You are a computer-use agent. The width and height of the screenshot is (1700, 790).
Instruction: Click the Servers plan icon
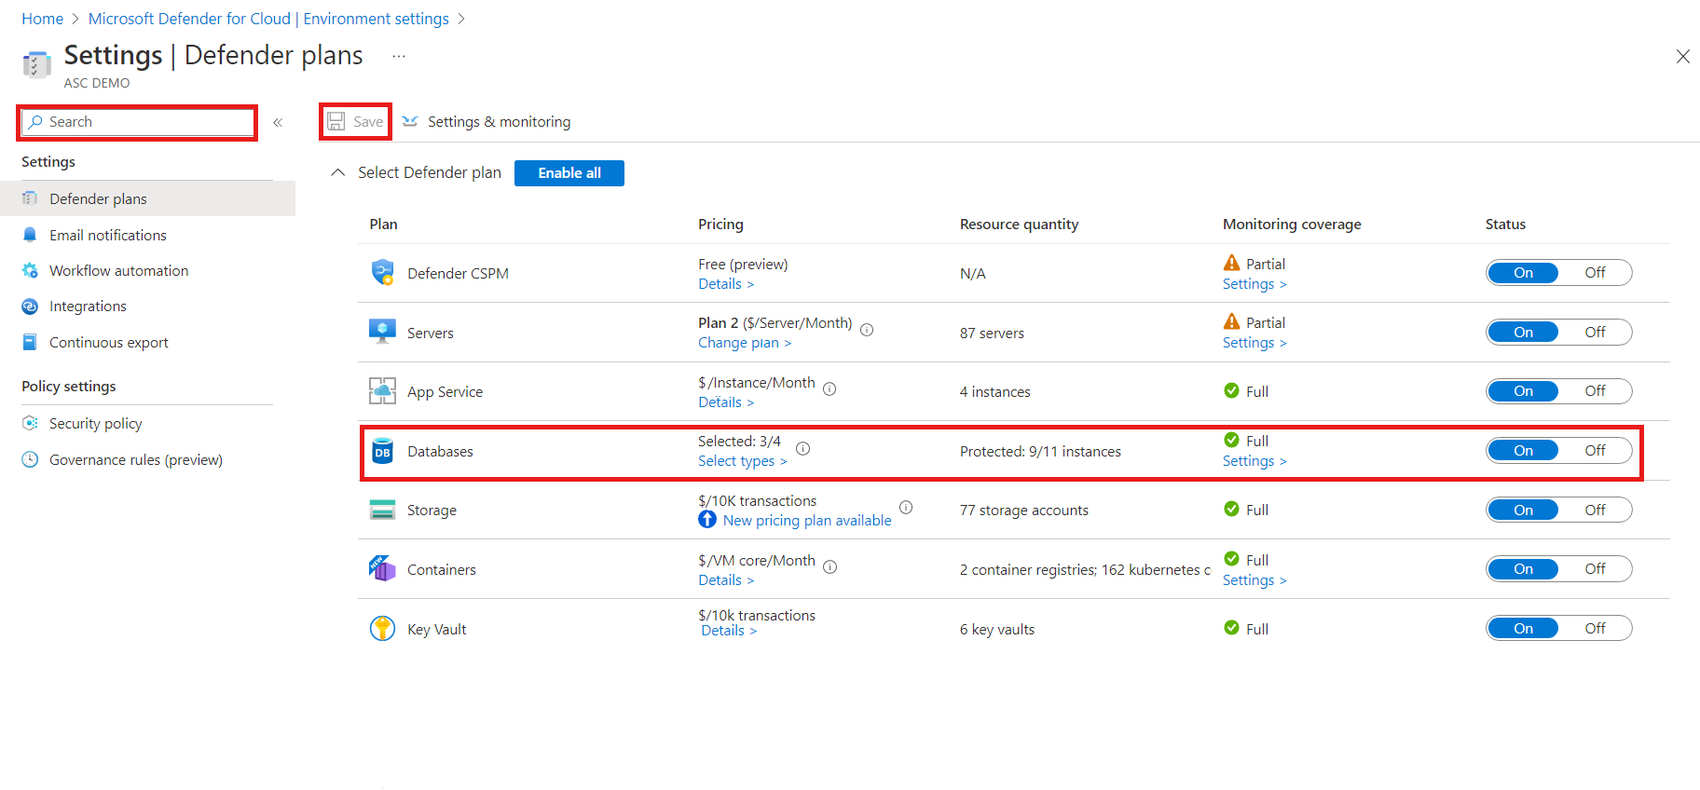pos(382,332)
